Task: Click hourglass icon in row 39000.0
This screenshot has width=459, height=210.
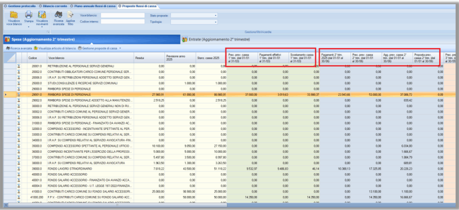Action: click(x=19, y=168)
